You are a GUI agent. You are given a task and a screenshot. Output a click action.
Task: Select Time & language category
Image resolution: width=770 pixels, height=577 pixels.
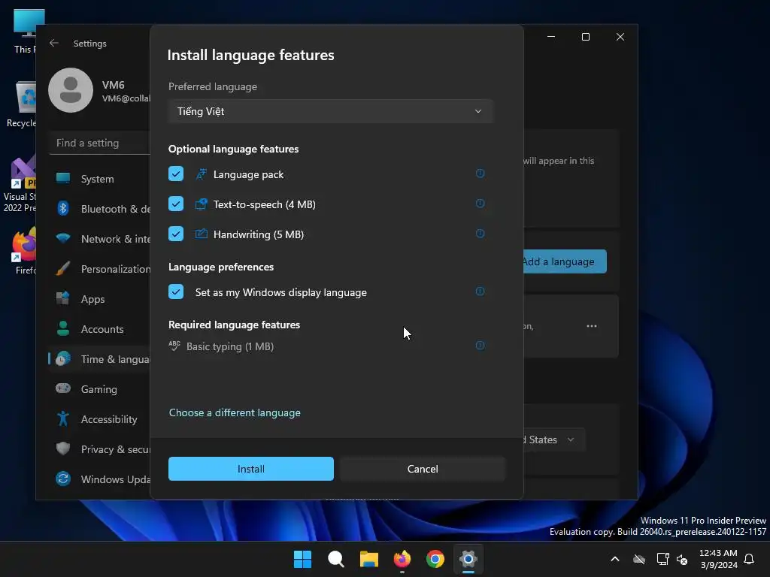tap(101, 358)
